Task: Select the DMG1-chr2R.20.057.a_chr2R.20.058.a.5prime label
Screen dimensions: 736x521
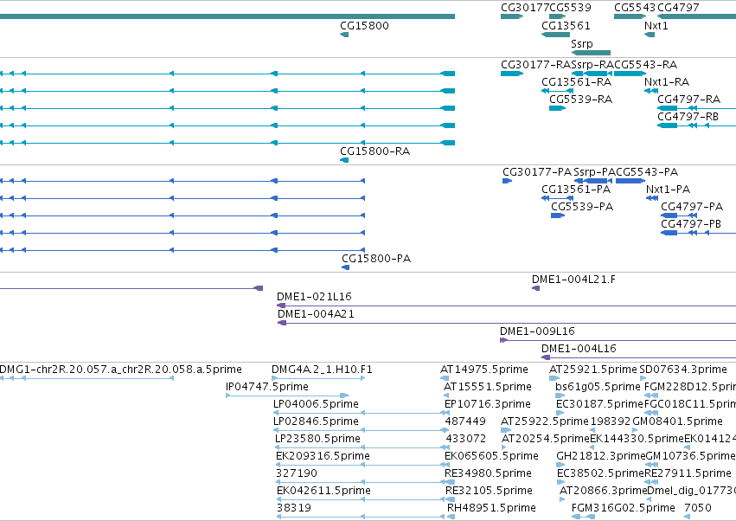Action: point(120,370)
